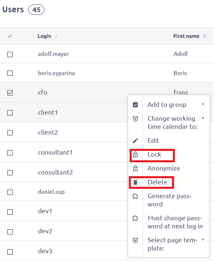Click the padlock icon beside Anonymize

135,168
